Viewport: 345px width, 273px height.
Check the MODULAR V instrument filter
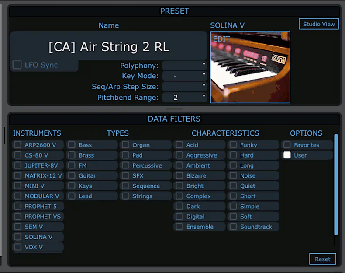click(x=18, y=196)
